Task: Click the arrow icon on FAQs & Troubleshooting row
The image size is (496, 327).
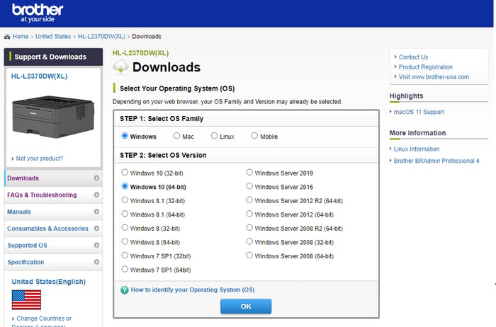Action: click(x=96, y=195)
